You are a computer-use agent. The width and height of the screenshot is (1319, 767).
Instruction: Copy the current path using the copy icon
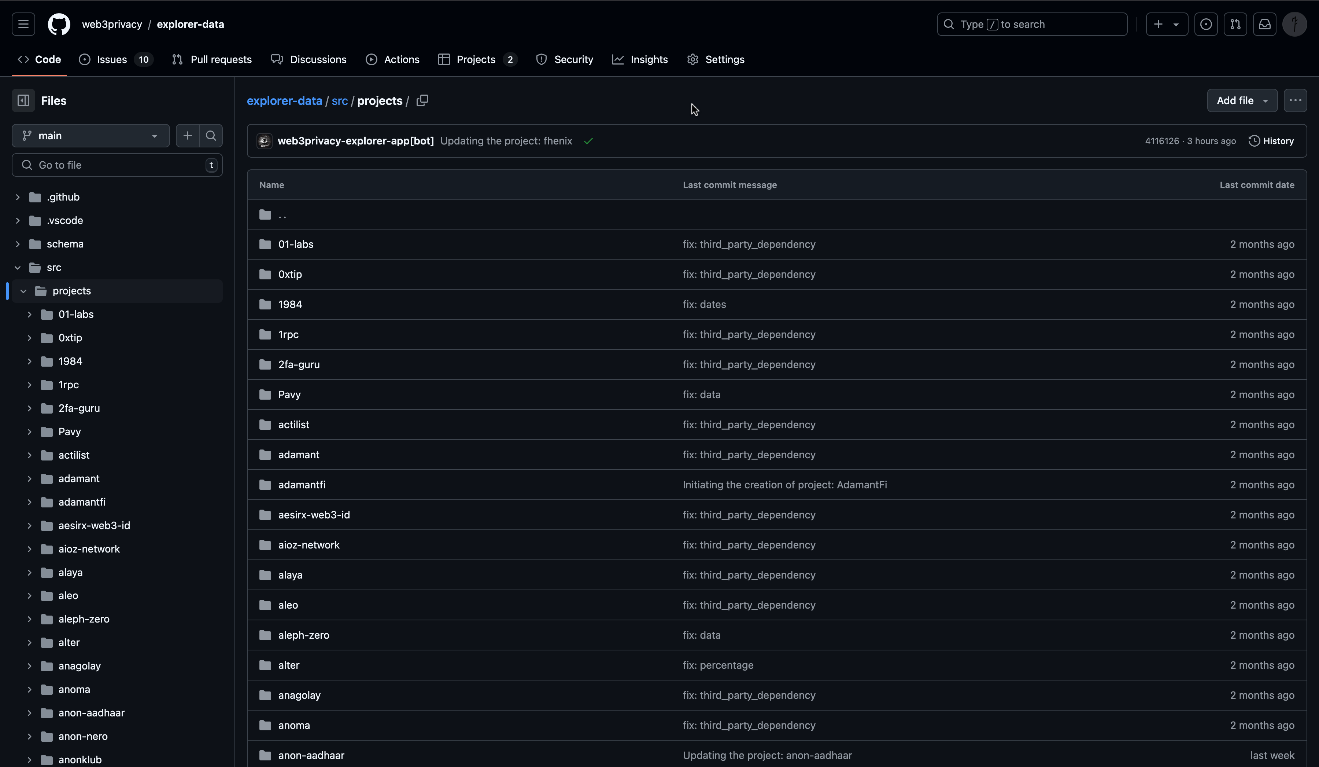pos(422,100)
